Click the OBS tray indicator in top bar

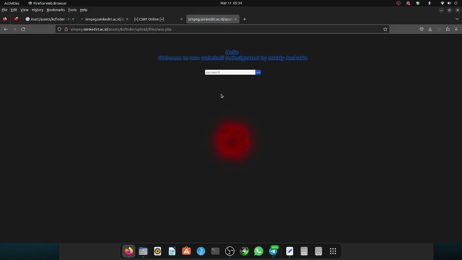coord(398,3)
